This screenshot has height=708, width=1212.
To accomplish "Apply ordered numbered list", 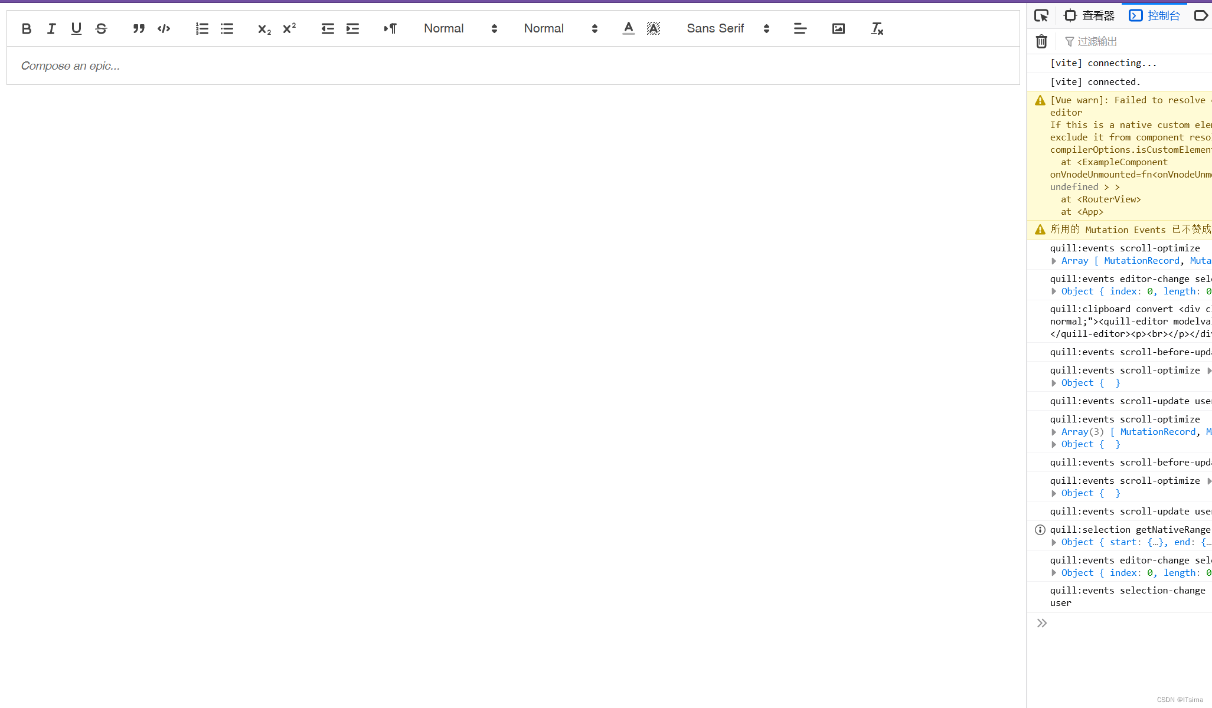I will (202, 28).
